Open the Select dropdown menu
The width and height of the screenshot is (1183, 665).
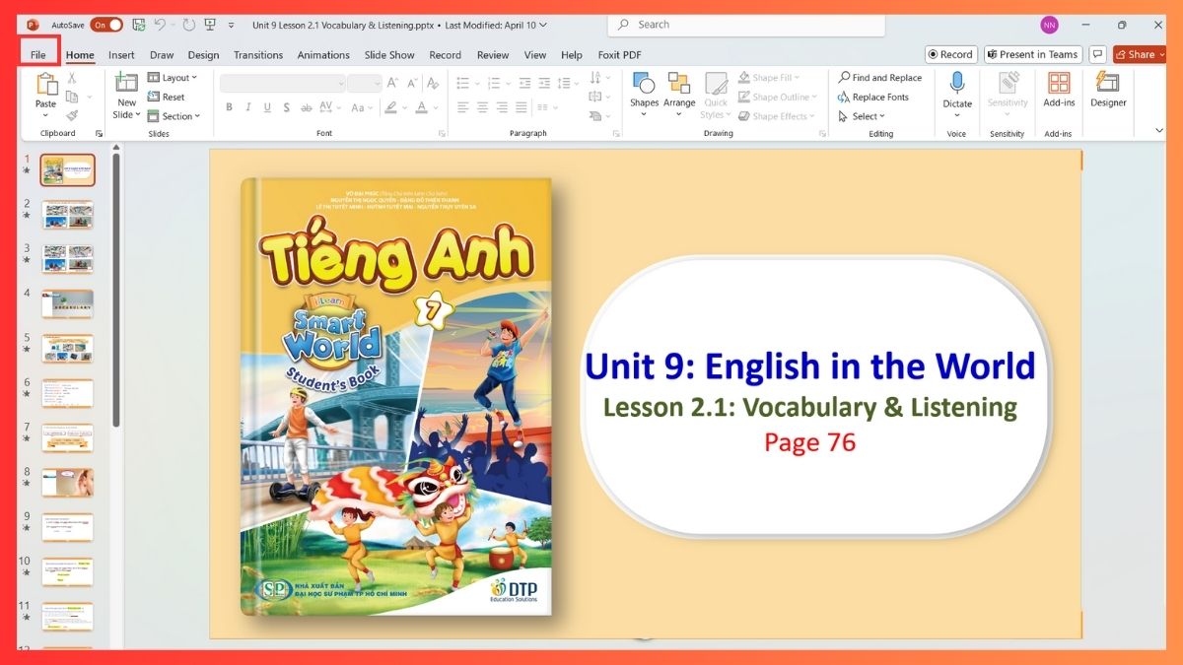click(x=865, y=116)
